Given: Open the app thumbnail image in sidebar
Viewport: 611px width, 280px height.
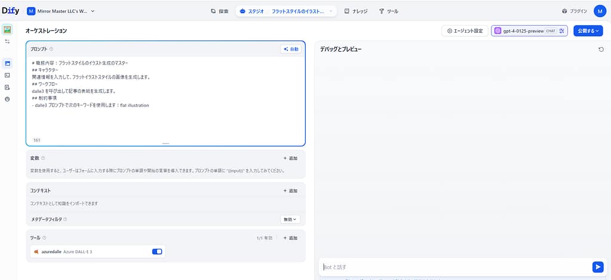Looking at the screenshot, I should (x=7, y=30).
